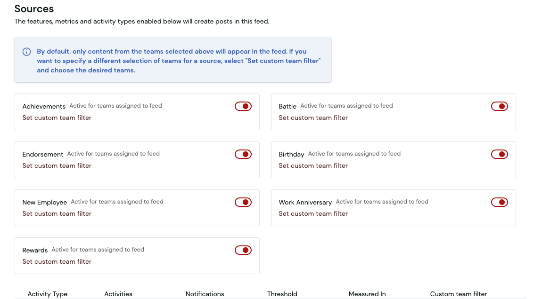Choose custom team filter for Birthday
This screenshot has height=299, width=542.
point(313,165)
